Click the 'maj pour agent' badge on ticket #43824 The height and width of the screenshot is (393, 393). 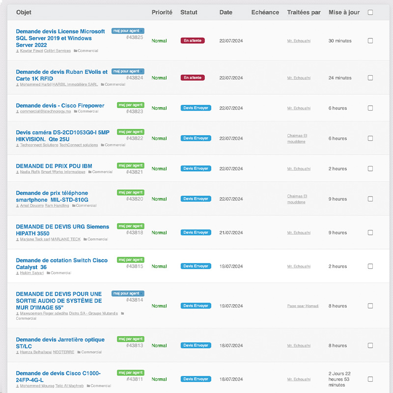[128, 71]
